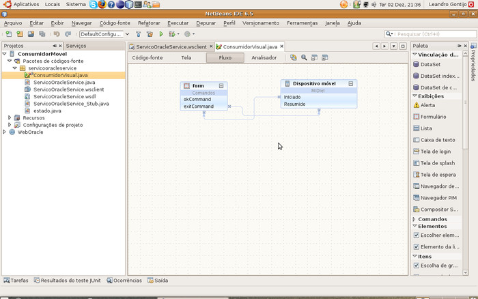
Task: Click the Profile Main Project icon
Action: click(x=187, y=34)
